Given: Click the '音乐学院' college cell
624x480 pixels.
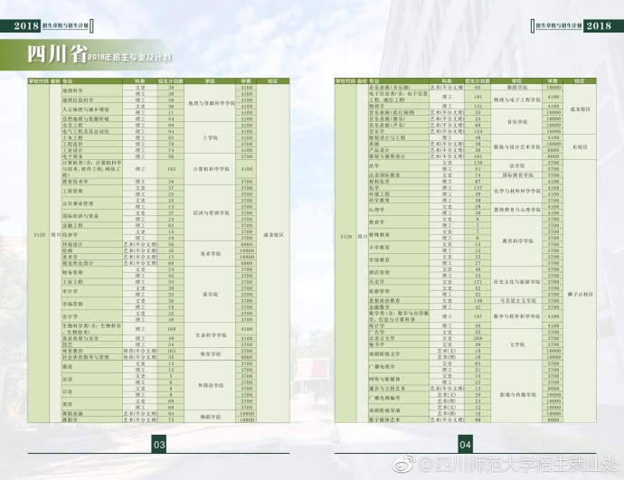Looking at the screenshot, I should [x=516, y=122].
